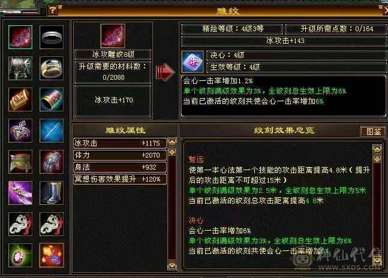Click the red upgrade arrow button

166,72
